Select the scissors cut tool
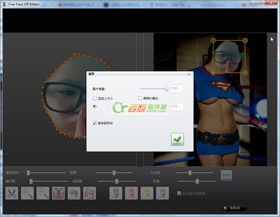This screenshot has width=280, height=217. point(12,193)
